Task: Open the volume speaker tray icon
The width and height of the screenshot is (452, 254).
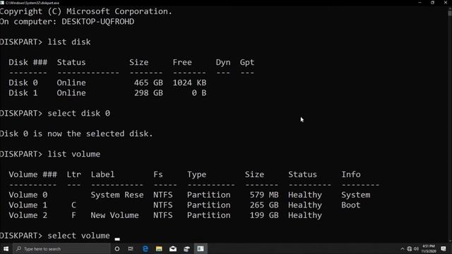Action: [416, 248]
